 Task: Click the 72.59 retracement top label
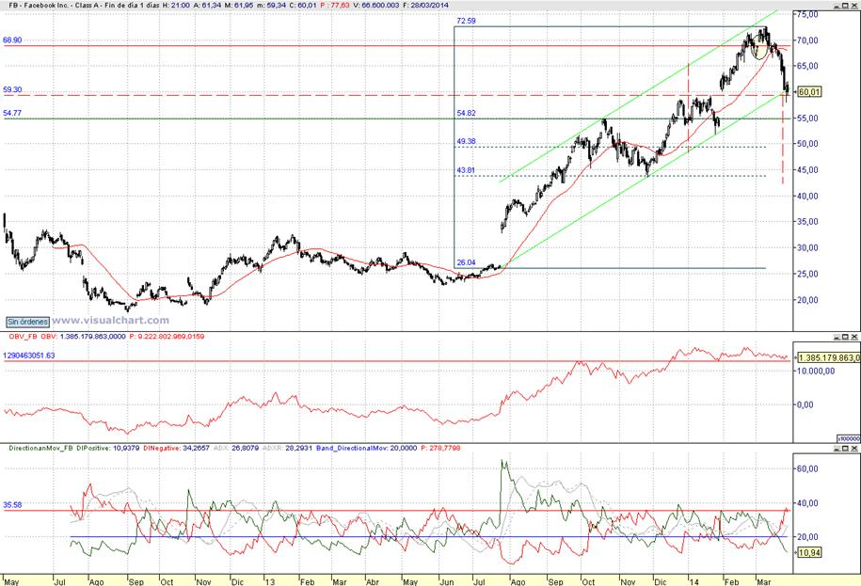(x=466, y=21)
